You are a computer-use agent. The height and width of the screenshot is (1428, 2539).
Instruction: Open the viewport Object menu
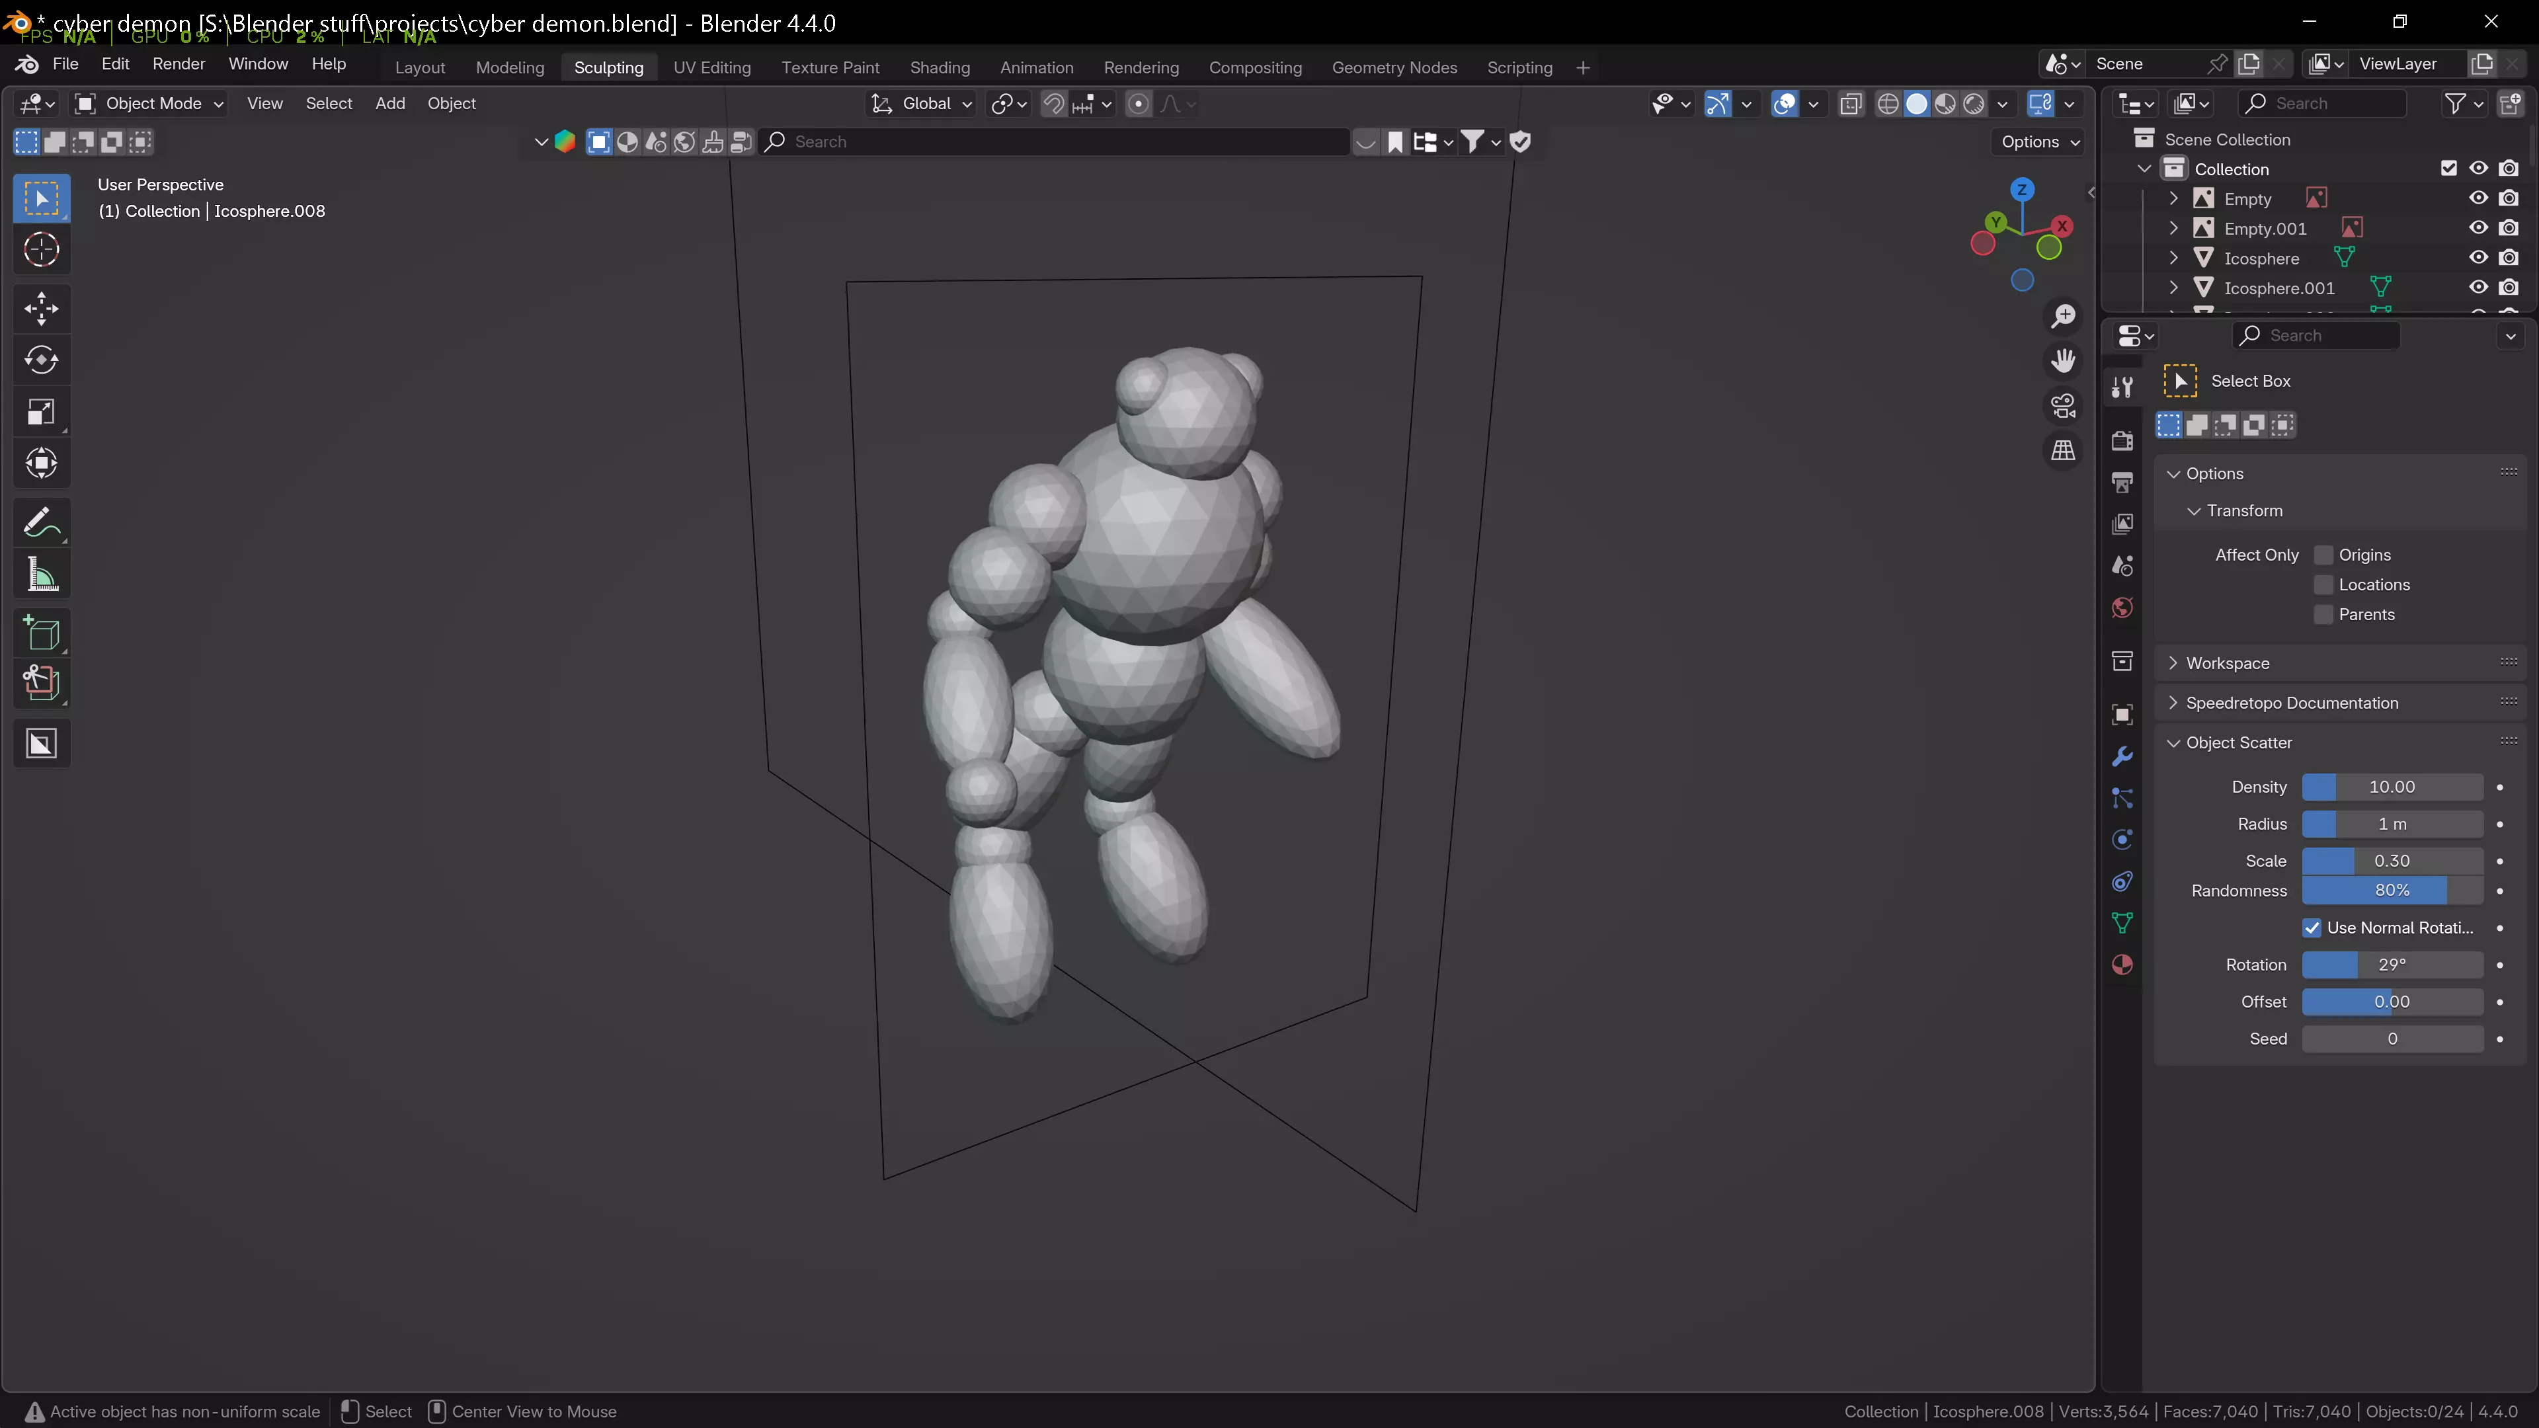452,104
